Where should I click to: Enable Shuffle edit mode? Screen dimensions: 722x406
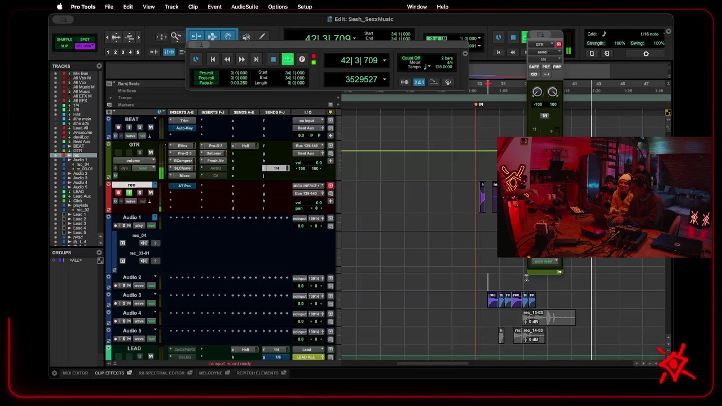point(64,39)
